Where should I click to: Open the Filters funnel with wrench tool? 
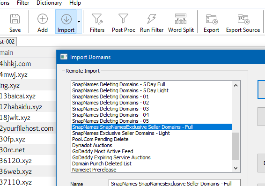click(x=97, y=19)
